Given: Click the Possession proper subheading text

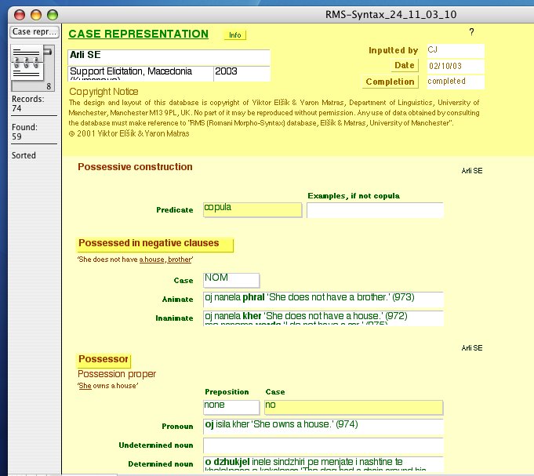Looking at the screenshot, I should point(117,374).
